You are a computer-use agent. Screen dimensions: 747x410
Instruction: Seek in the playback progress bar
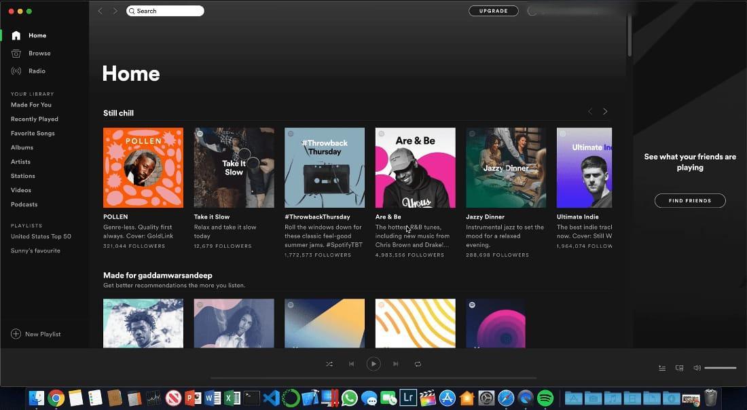[x=373, y=378]
